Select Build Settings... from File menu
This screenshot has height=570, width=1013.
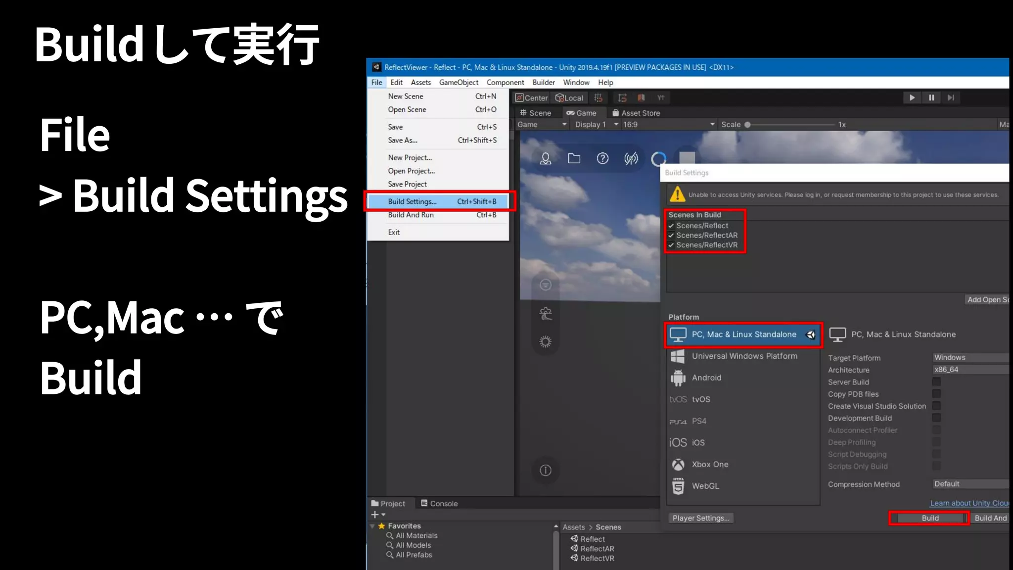[438, 201]
